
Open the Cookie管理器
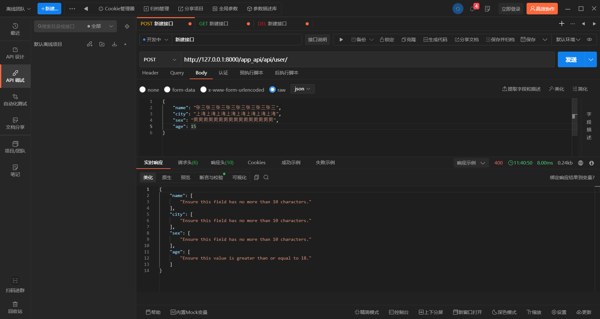tap(117, 8)
